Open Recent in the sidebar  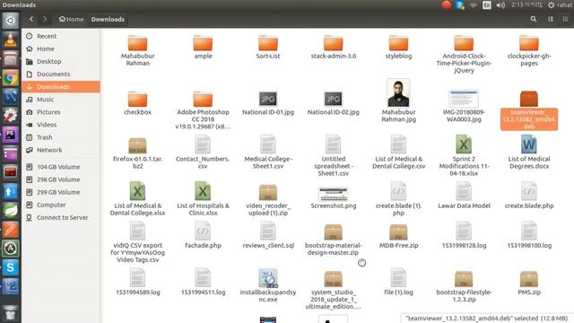coord(61,36)
